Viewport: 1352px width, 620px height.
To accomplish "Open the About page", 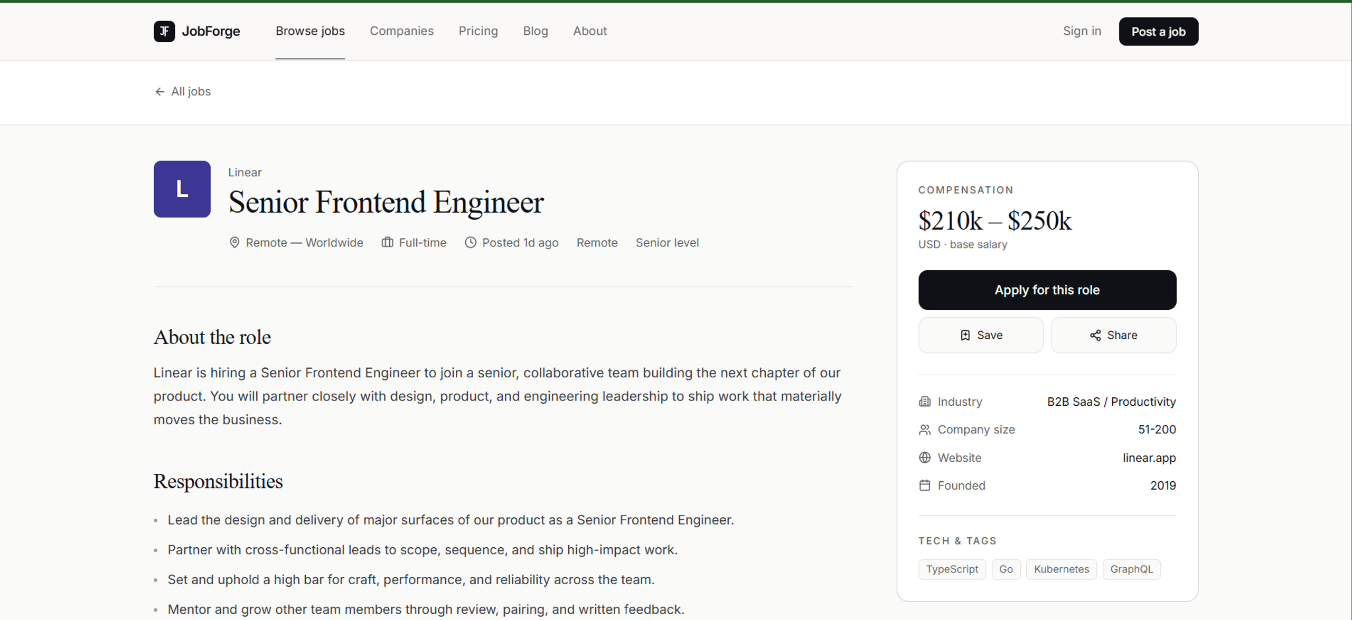I will tap(590, 31).
